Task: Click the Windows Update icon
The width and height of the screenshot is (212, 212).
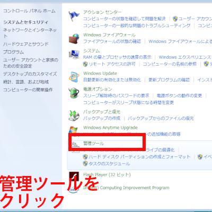Action: pyautogui.click(x=74, y=77)
